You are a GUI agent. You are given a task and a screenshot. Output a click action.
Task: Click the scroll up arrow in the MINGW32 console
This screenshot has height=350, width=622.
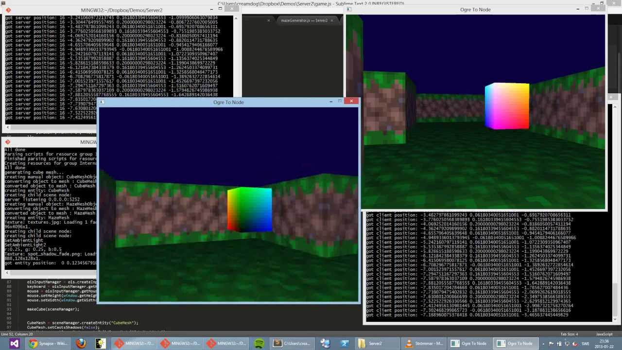point(236,18)
